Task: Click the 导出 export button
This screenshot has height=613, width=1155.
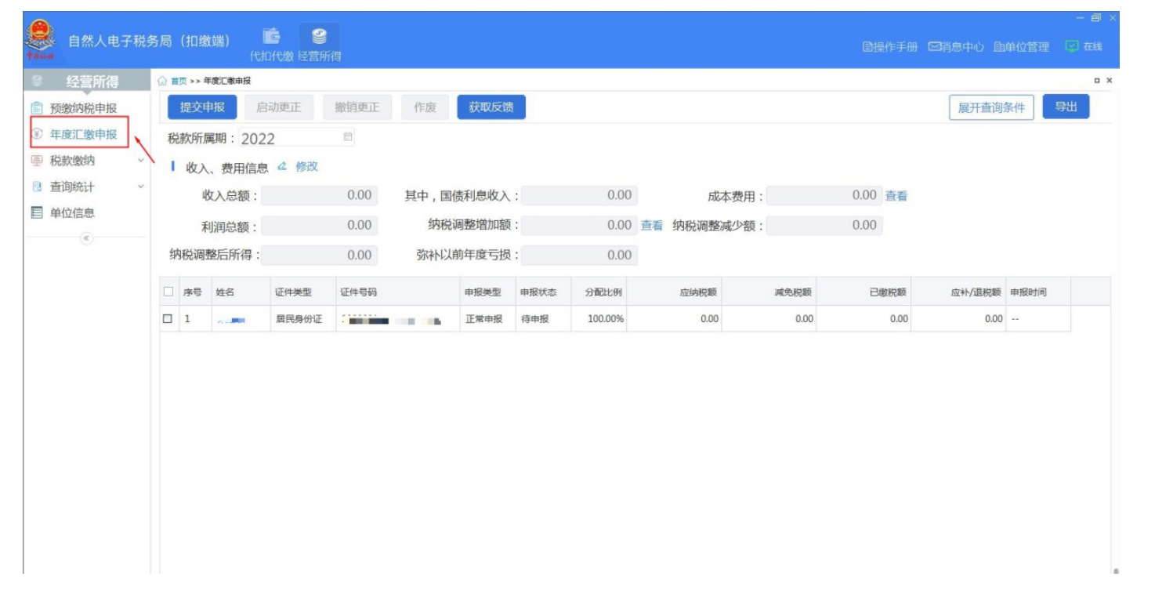Action: click(x=1066, y=107)
